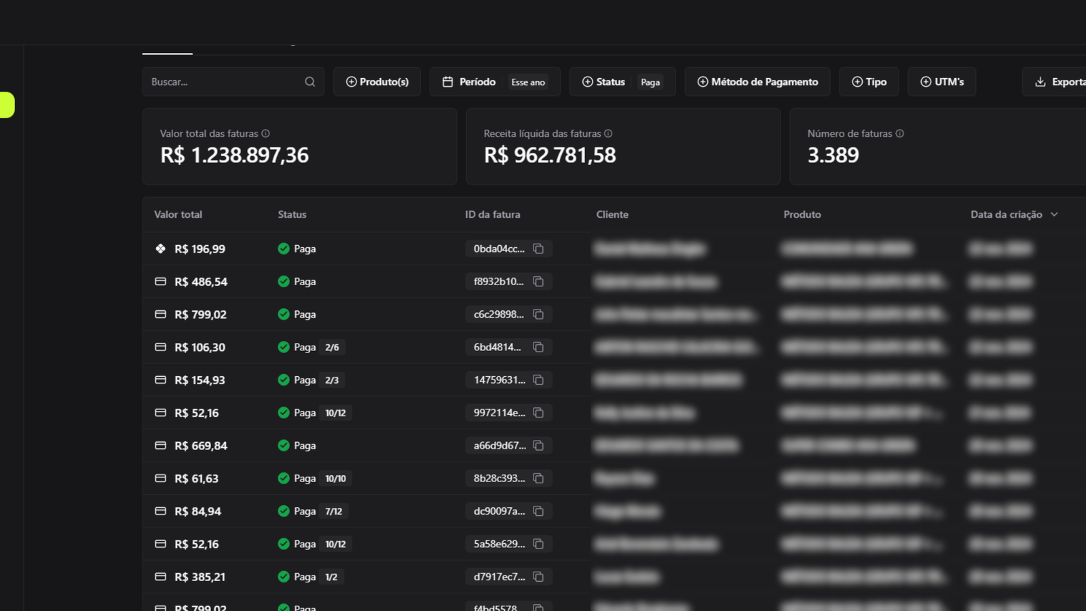Sort by Data da criação chevron
The image size is (1086, 611).
1054,215
